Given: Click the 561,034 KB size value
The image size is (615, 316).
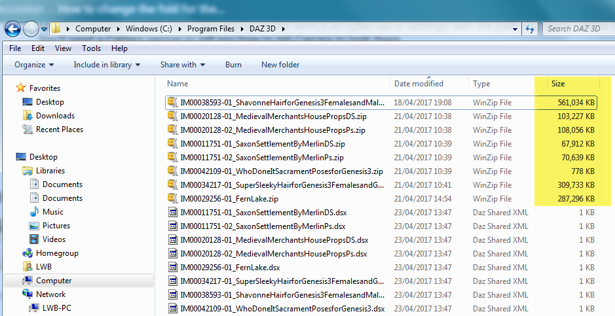Looking at the screenshot, I should [576, 103].
